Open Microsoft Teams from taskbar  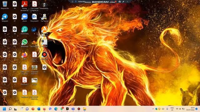(x=73, y=109)
